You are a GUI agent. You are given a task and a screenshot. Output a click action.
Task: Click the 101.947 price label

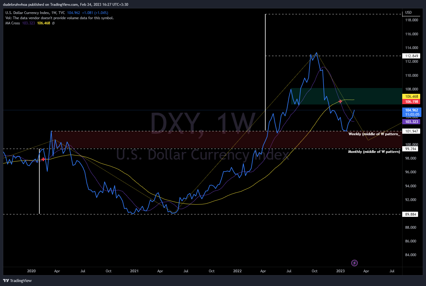411,131
